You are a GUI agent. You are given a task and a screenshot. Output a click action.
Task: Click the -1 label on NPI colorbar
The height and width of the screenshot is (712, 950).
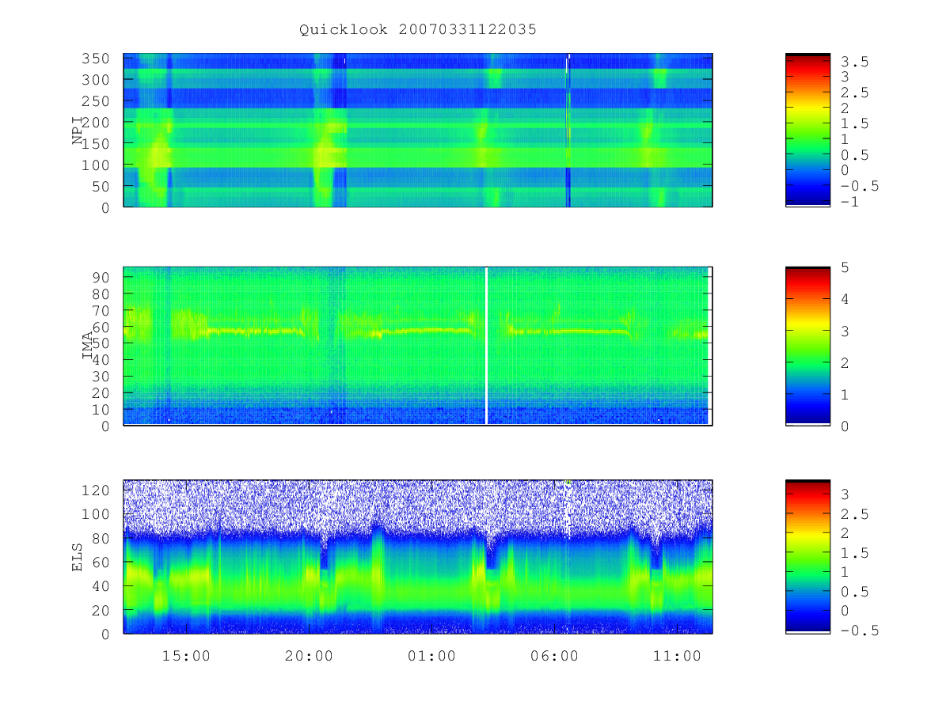point(850,201)
